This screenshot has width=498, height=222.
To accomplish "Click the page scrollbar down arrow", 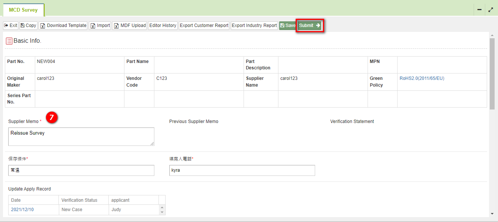I will 492,214.
